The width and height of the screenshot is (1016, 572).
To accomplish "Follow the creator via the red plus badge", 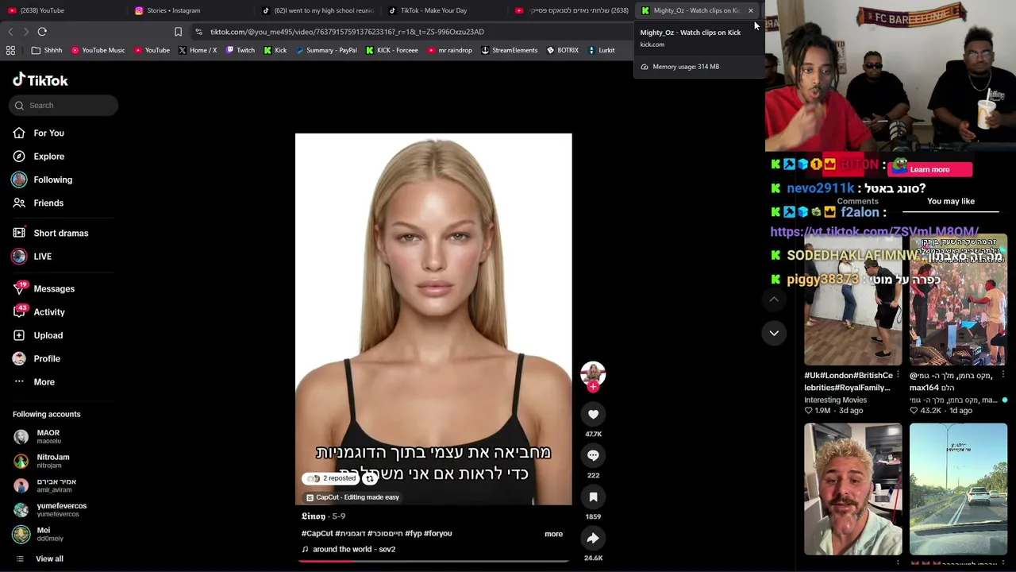I will coord(593,387).
